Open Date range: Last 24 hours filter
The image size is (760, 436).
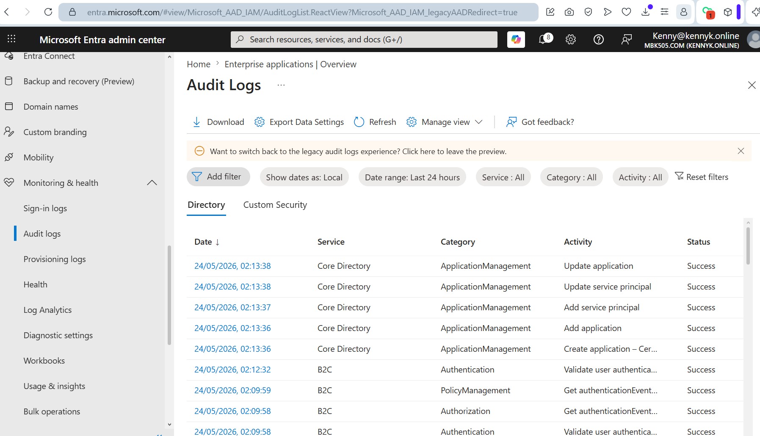pos(412,177)
